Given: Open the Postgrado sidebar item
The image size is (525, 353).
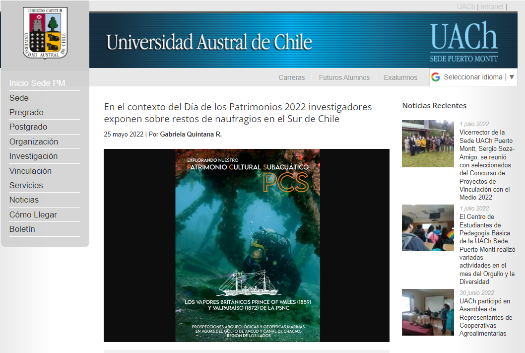Looking at the screenshot, I should (x=28, y=127).
